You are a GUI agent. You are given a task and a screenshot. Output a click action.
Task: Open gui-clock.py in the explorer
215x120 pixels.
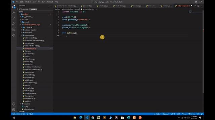pyautogui.click(x=29, y=54)
